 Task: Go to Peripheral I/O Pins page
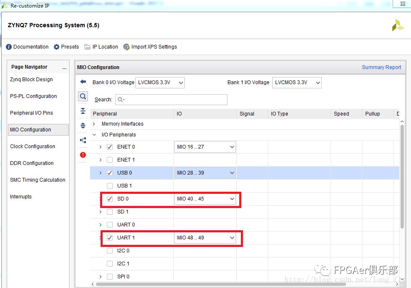coord(31,113)
